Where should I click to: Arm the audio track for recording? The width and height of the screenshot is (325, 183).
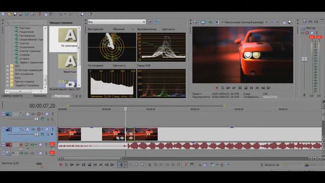tap(21, 144)
